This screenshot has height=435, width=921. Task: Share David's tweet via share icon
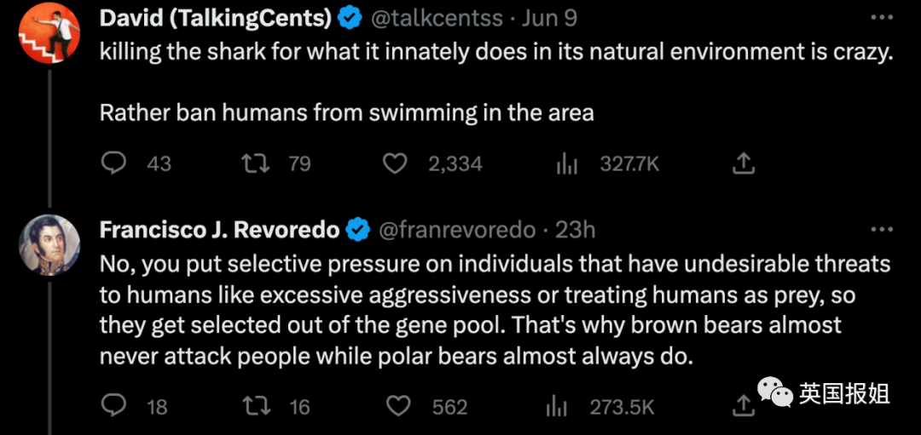(743, 163)
